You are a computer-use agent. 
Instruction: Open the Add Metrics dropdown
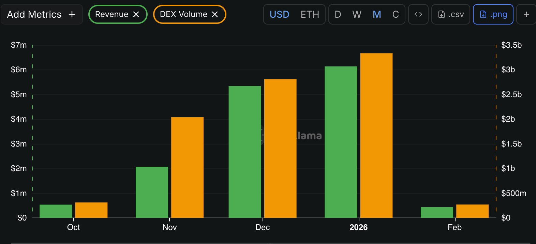click(42, 14)
